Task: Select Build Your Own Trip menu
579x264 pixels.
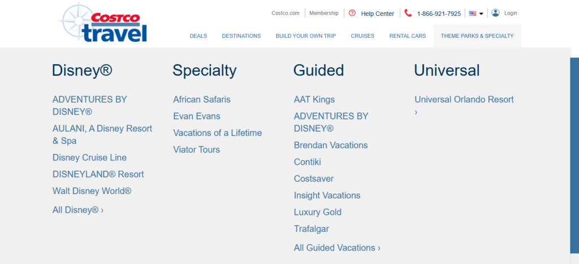Action: tap(306, 36)
